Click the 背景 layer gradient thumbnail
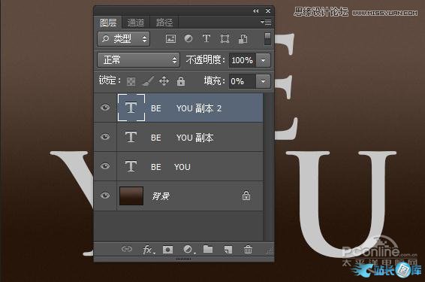 [131, 196]
